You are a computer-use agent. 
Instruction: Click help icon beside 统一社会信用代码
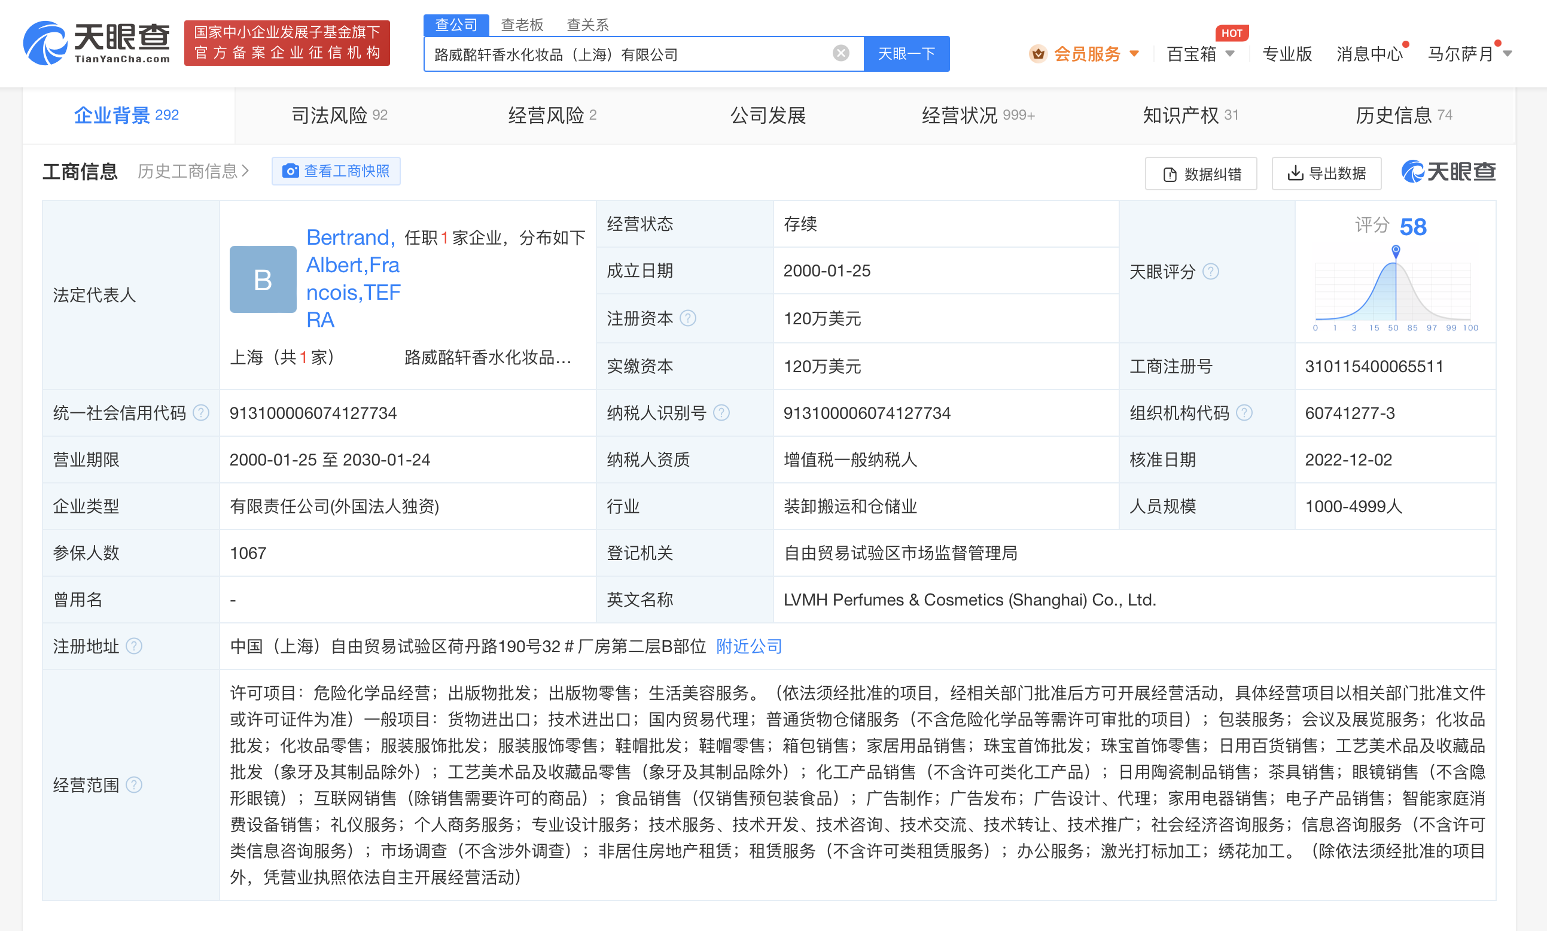[200, 413]
